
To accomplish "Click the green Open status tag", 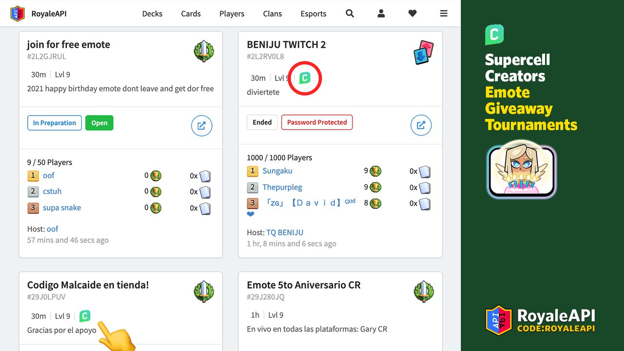I will [99, 123].
